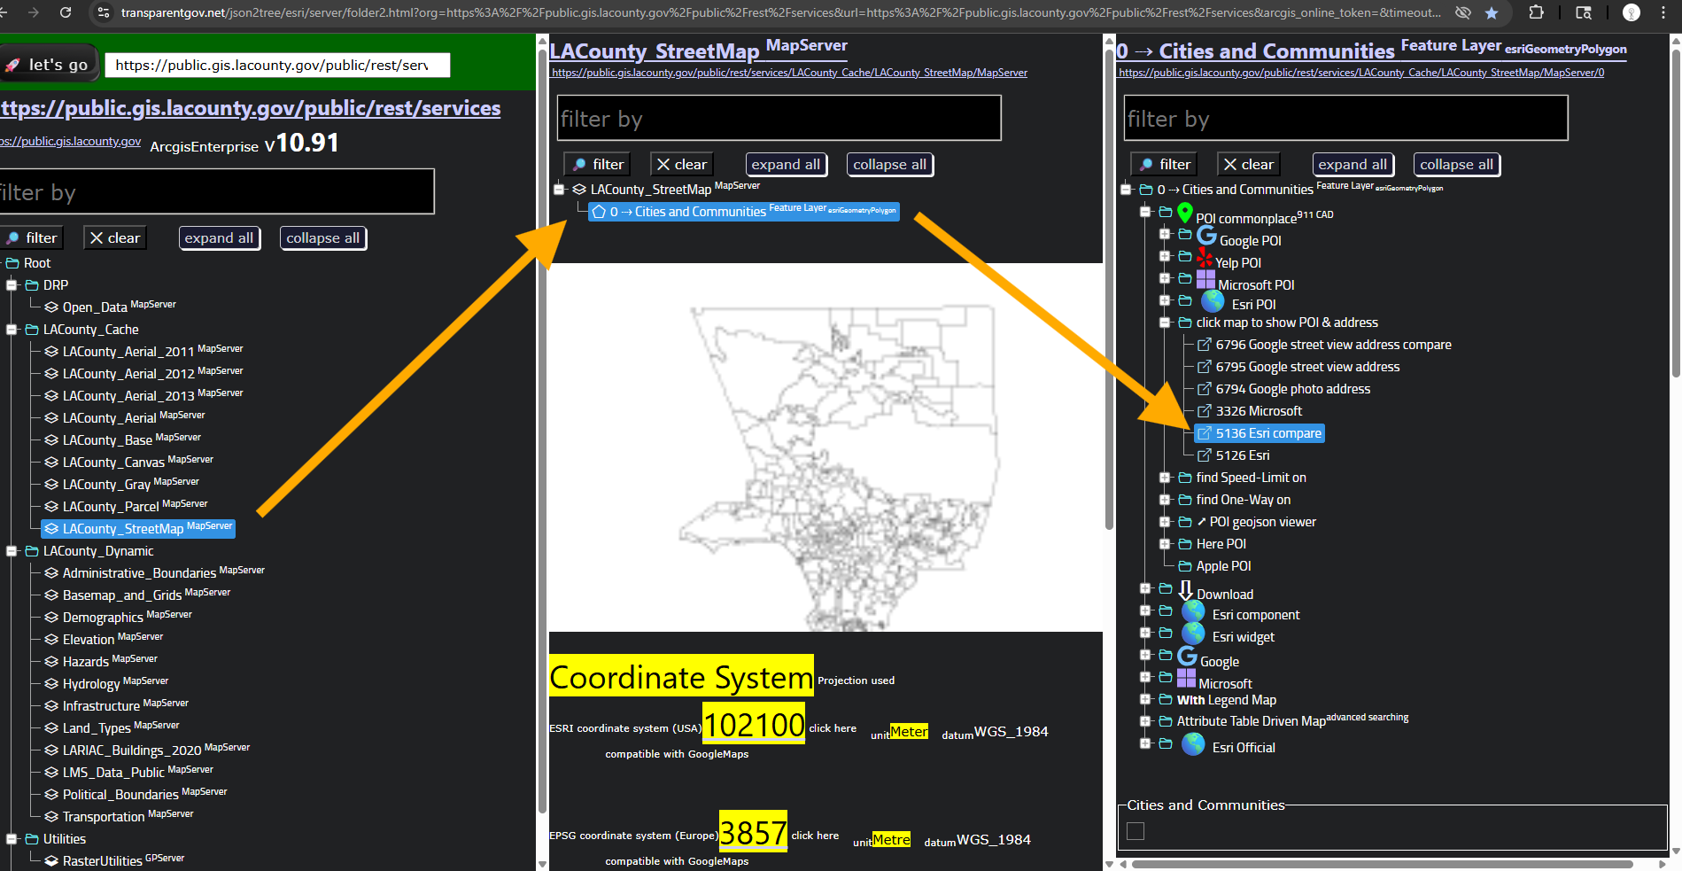
Task: Click collapse all in left panel
Action: pos(322,237)
